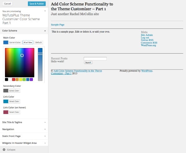Expand Widgets: In Header Widget Area
This screenshot has width=186, height=153.
(24, 143)
